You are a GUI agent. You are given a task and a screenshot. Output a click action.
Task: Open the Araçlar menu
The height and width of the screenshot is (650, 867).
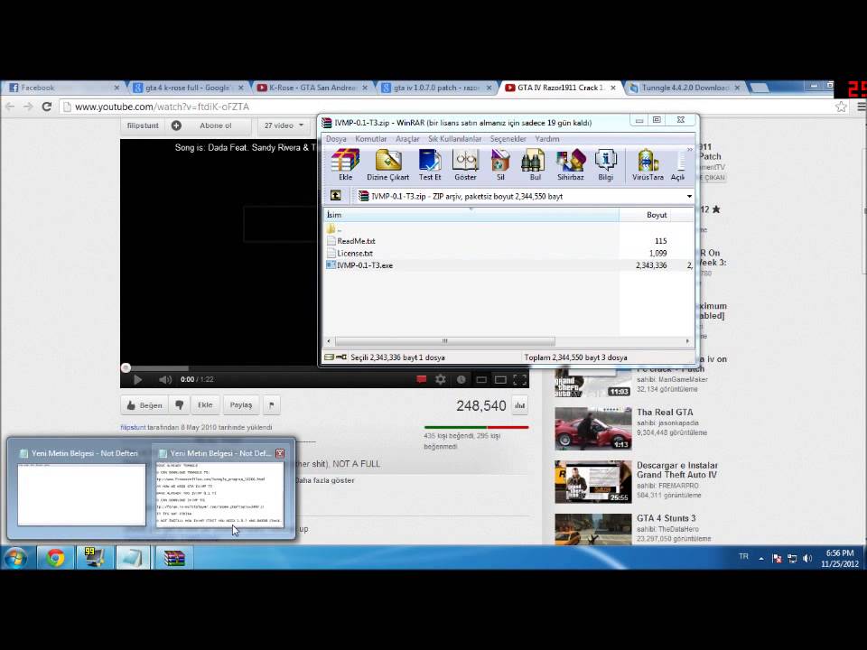407,139
